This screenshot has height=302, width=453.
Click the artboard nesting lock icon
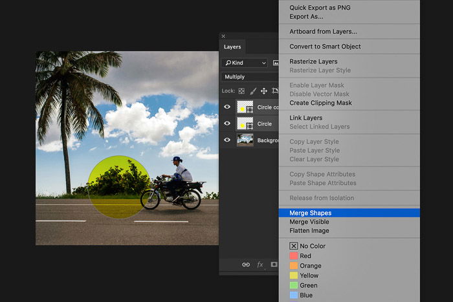pos(275,91)
